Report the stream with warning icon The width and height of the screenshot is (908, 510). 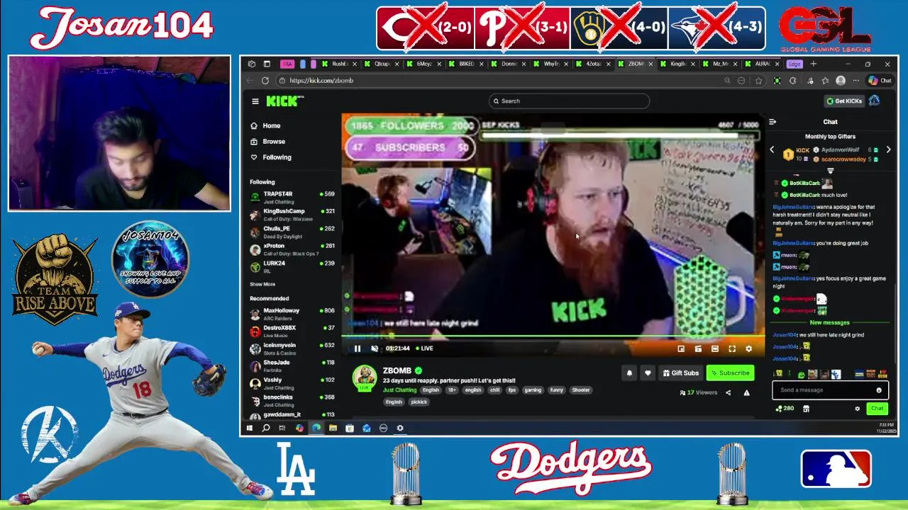[x=746, y=392]
